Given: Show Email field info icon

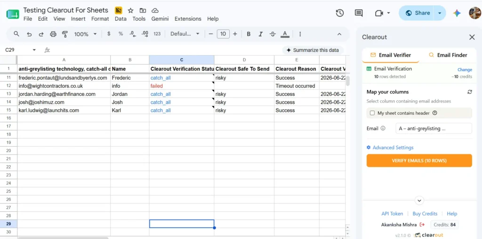Looking at the screenshot, I should [383, 128].
